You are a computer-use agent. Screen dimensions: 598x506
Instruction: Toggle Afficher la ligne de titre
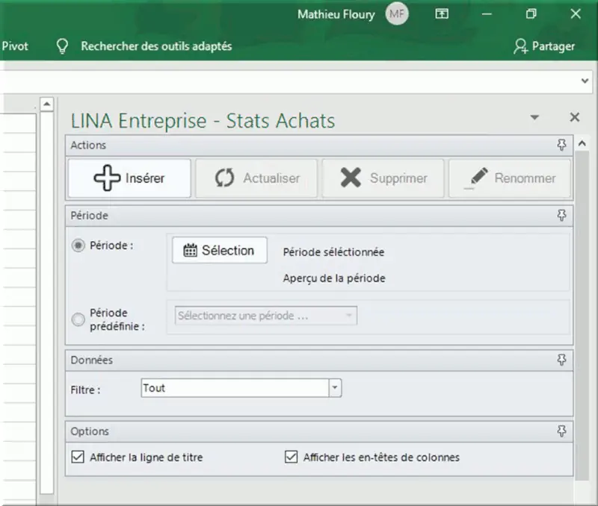coord(78,457)
